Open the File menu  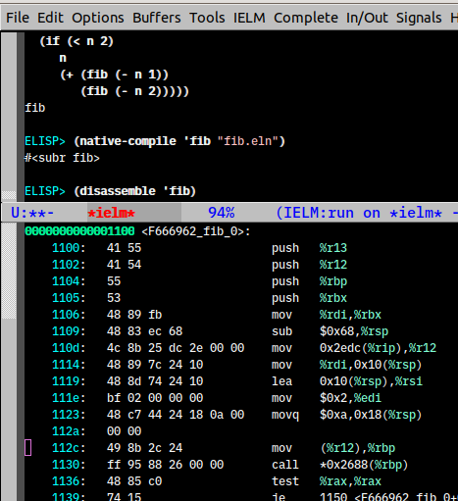[x=18, y=18]
